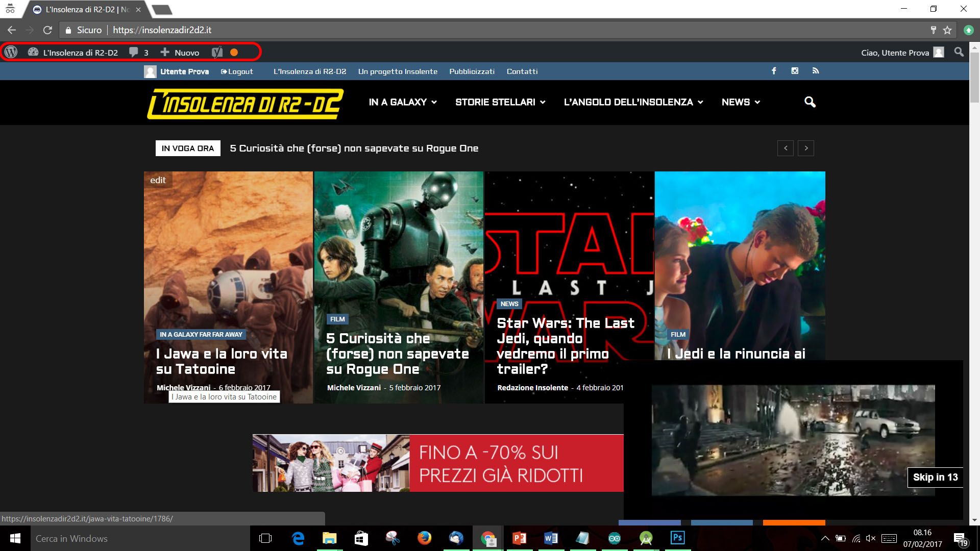Open File Explorer from taskbar
This screenshot has height=551, width=980.
[330, 538]
